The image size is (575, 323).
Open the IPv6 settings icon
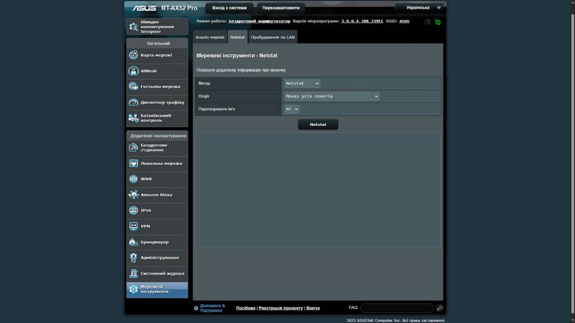(133, 210)
